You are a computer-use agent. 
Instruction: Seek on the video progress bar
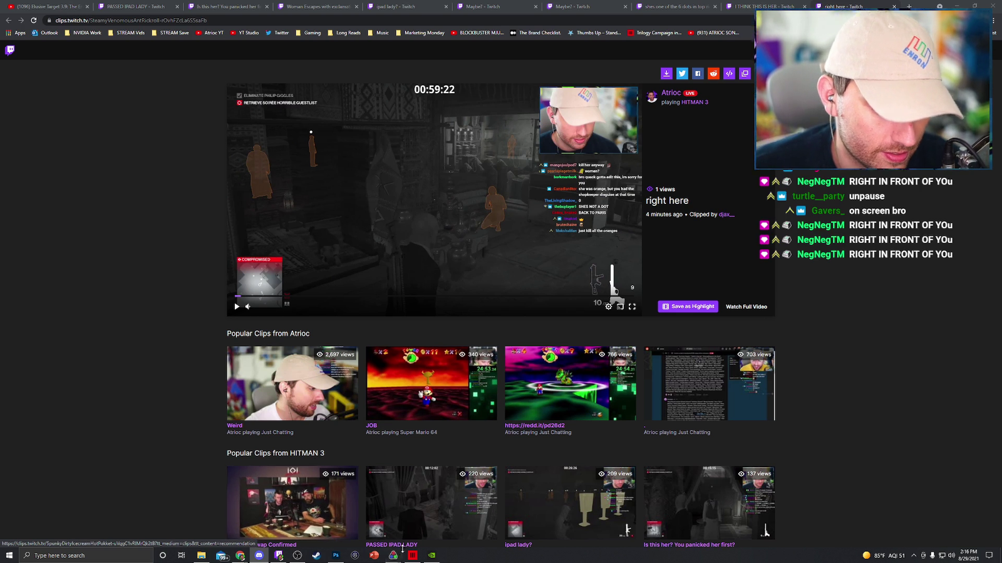(x=434, y=296)
